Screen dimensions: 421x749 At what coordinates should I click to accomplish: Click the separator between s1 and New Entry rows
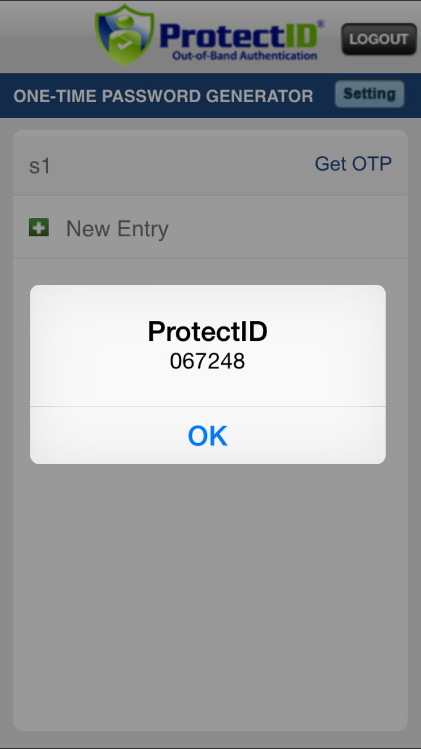point(210,195)
